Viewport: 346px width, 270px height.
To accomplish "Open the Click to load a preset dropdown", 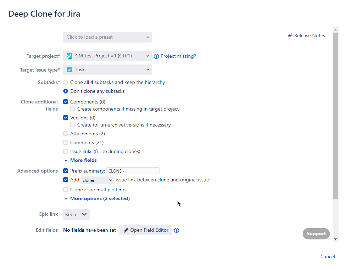I will click(107, 37).
